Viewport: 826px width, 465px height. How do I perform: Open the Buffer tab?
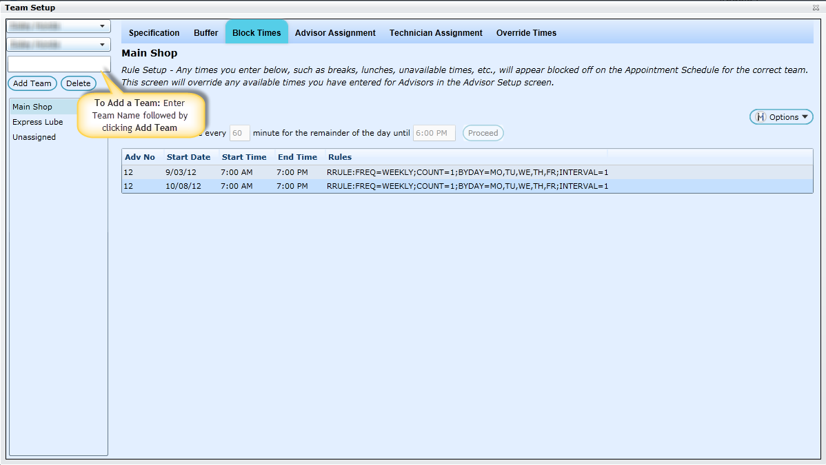[205, 33]
